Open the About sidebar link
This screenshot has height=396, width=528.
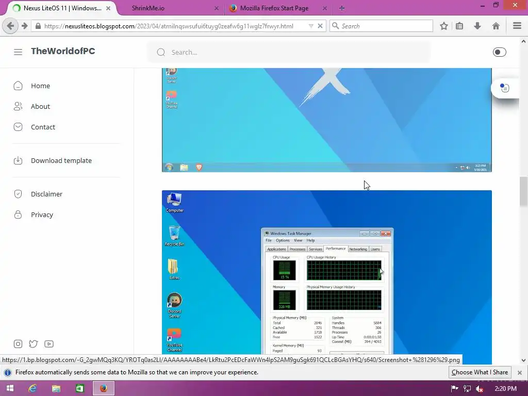(x=40, y=106)
